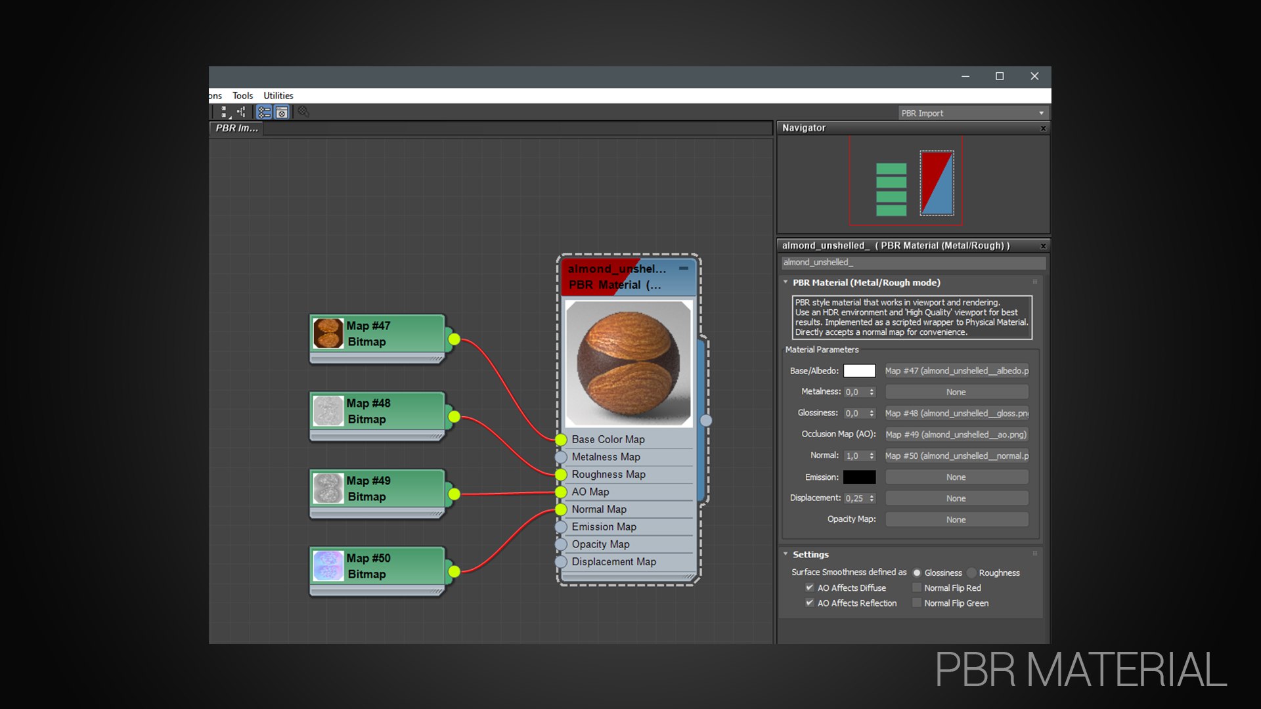
Task: Click the Glossiness value spinner arrows
Action: [872, 414]
